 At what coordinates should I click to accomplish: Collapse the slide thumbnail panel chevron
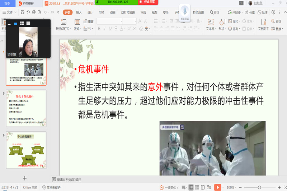(x=2, y=41)
